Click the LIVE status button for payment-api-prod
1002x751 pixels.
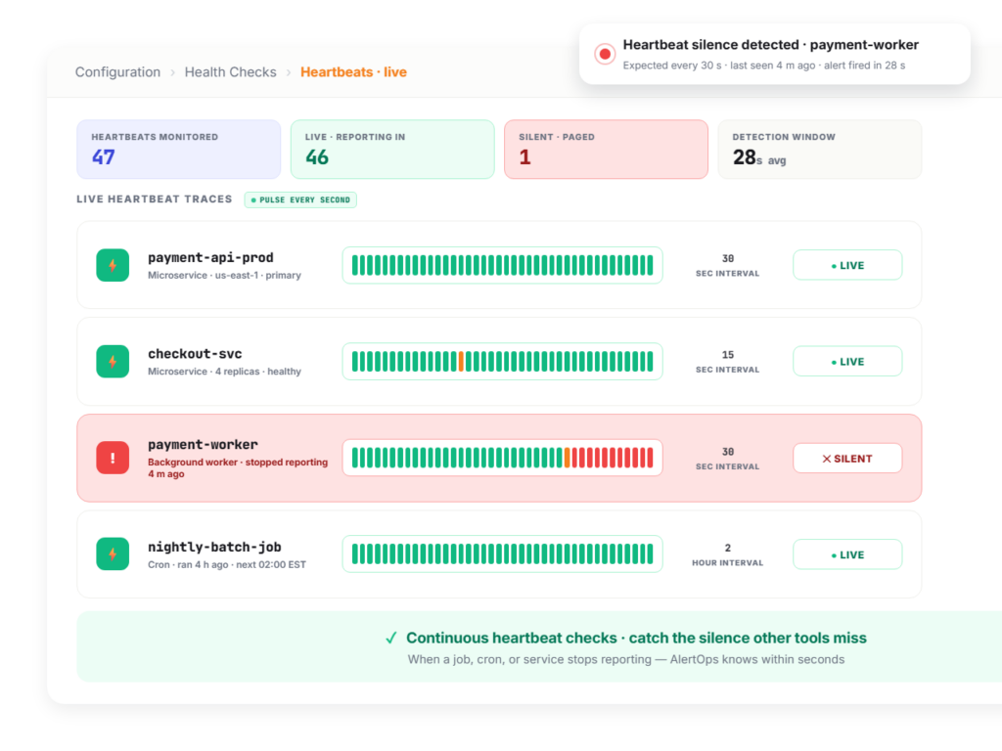coord(847,265)
